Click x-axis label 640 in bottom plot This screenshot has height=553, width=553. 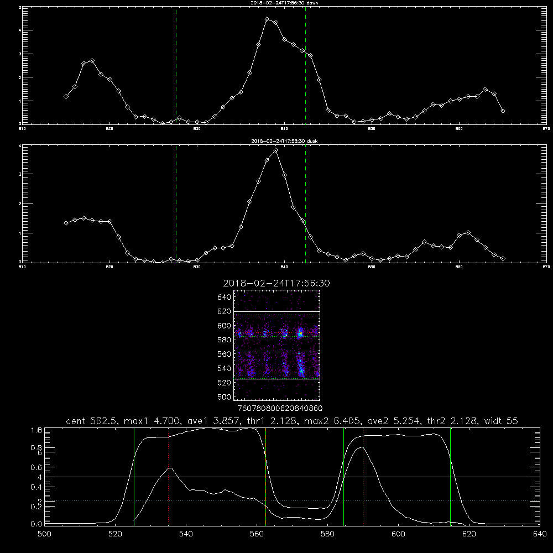[x=540, y=534]
